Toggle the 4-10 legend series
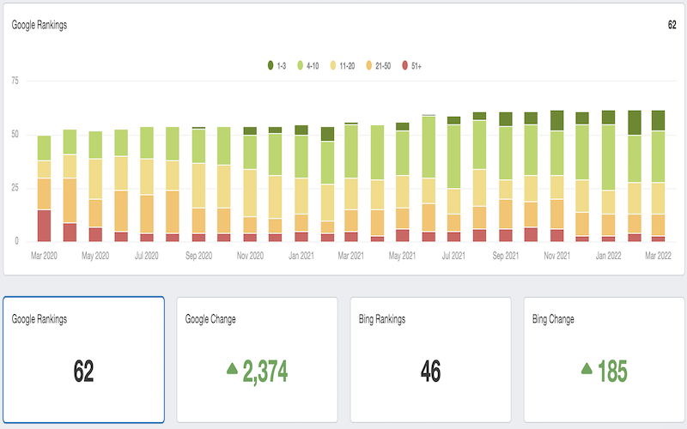Screen dimensions: 687x429 pyautogui.click(x=308, y=66)
